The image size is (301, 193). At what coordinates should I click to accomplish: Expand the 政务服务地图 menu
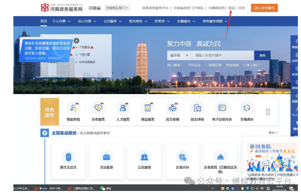215,21
